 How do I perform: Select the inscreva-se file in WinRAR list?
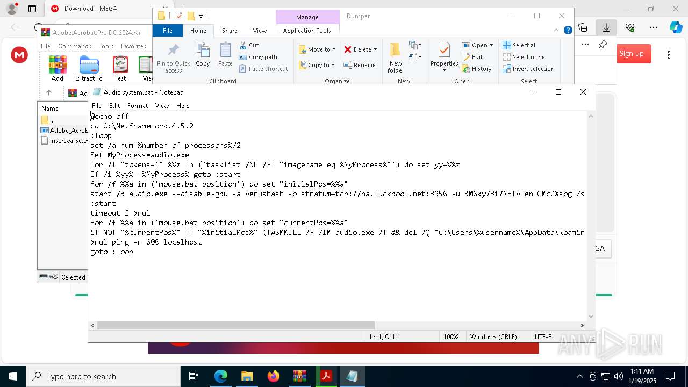pos(64,141)
